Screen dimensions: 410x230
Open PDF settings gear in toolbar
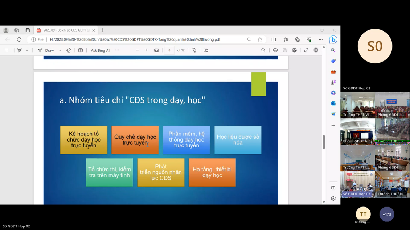(316, 50)
